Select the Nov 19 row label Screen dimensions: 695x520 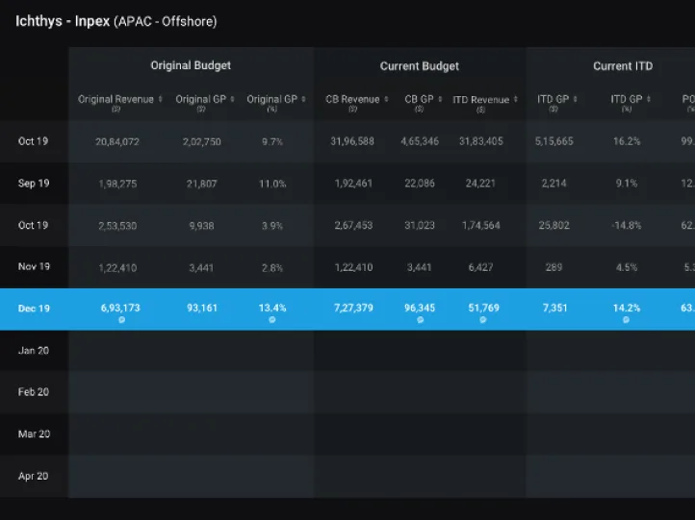[x=34, y=266]
